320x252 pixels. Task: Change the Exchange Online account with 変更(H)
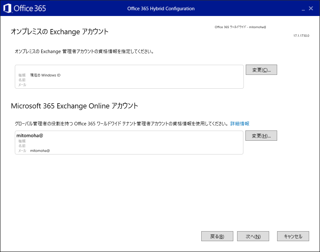click(261, 136)
